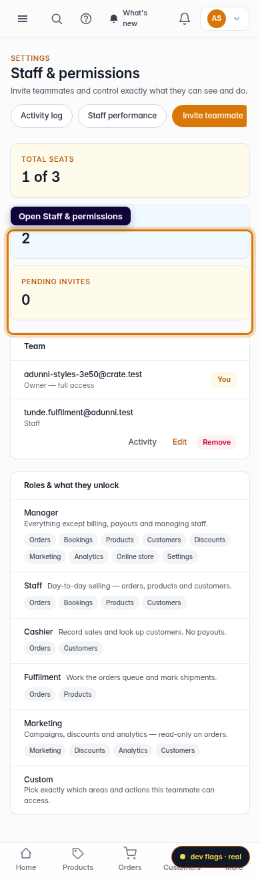Click Invite teammate button
This screenshot has height=878, width=260.
pos(210,116)
